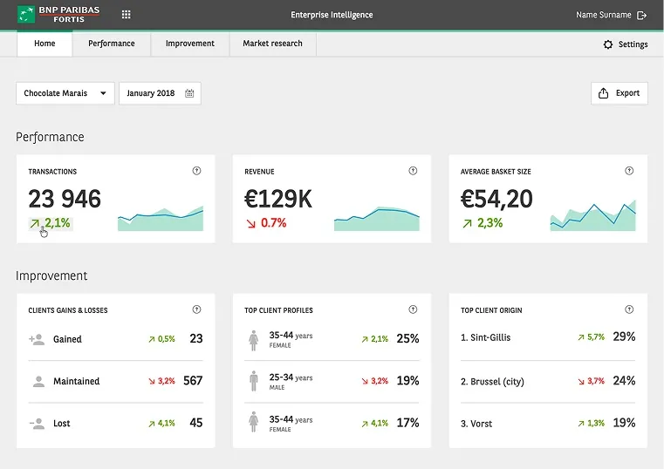This screenshot has width=664, height=469.
Task: Open the January 2018 date picker
Action: click(160, 93)
